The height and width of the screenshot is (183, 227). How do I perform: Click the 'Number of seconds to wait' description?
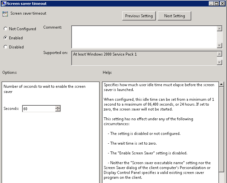(x=45, y=89)
